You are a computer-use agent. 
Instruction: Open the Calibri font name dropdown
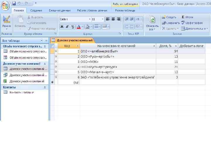click(x=90, y=19)
